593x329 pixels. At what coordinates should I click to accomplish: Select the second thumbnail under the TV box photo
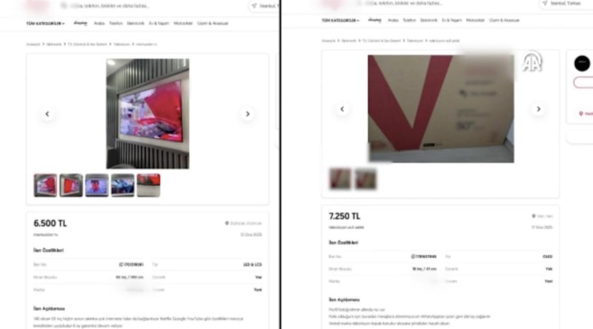365,179
